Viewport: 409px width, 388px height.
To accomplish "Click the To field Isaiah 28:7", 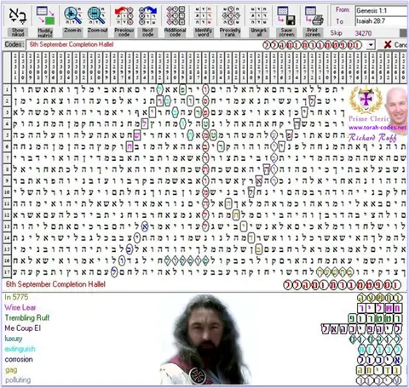I will [x=381, y=21].
